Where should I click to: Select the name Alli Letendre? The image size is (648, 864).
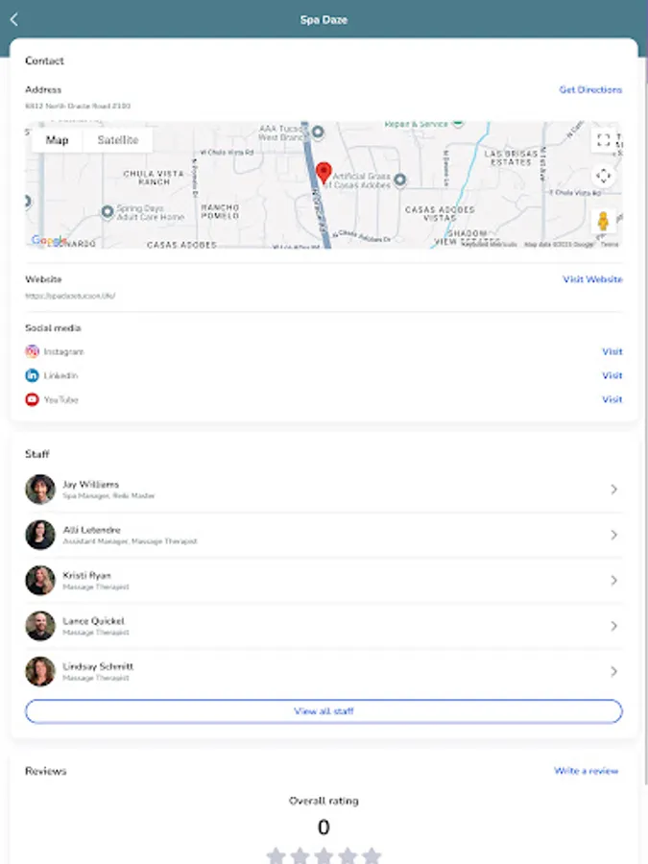[91, 530]
